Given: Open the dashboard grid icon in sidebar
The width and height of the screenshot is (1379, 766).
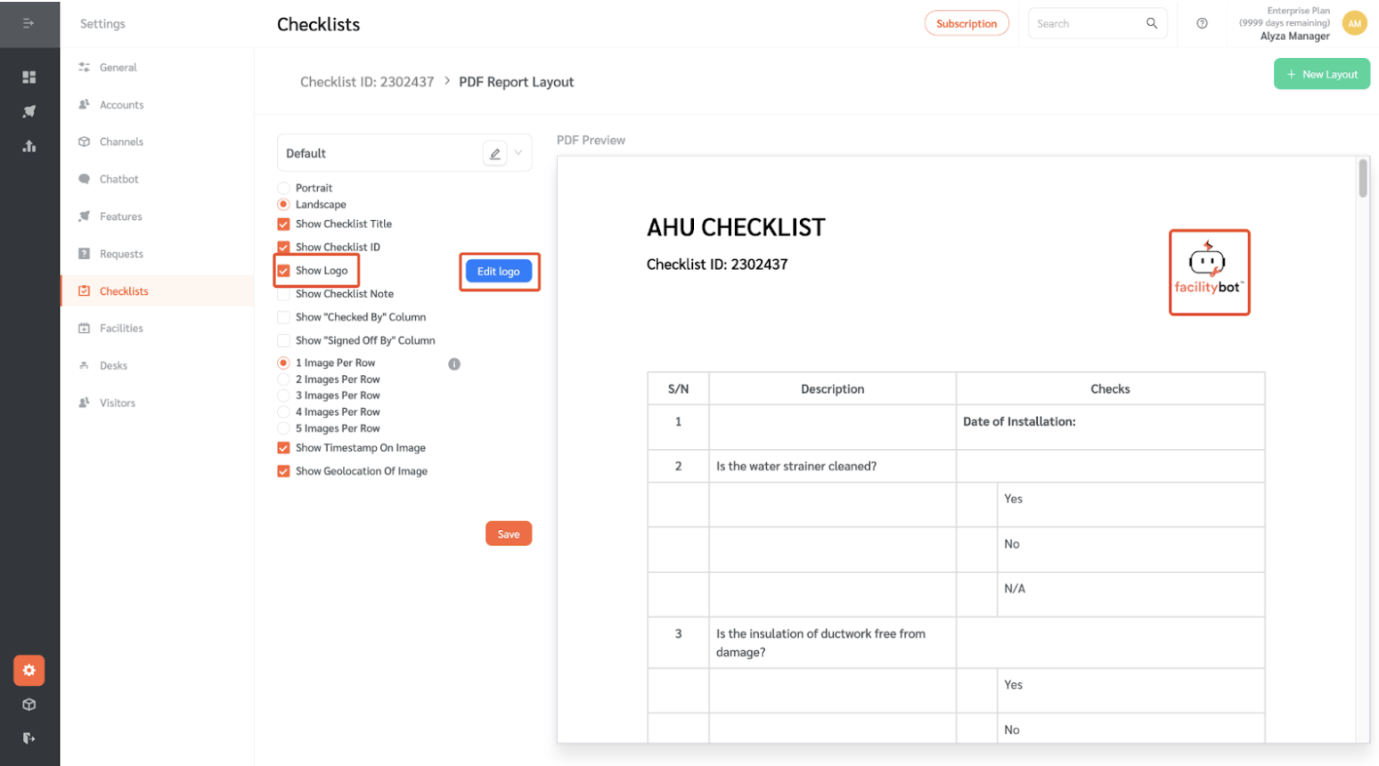Looking at the screenshot, I should coord(29,77).
